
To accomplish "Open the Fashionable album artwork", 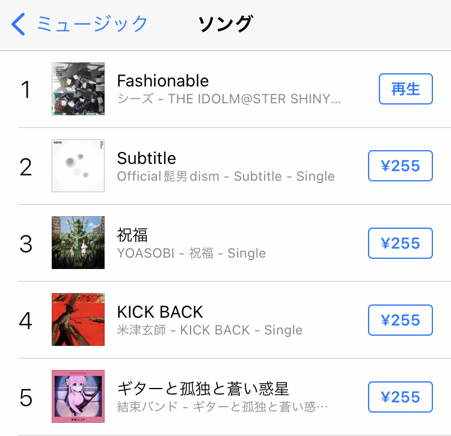I will click(78, 89).
